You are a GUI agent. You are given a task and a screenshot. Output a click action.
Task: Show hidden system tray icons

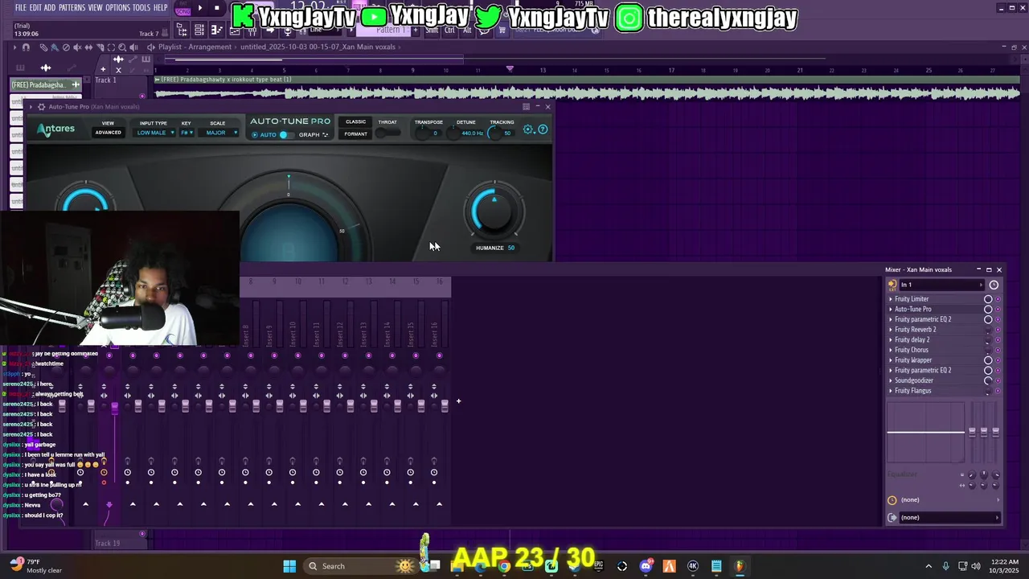929,566
